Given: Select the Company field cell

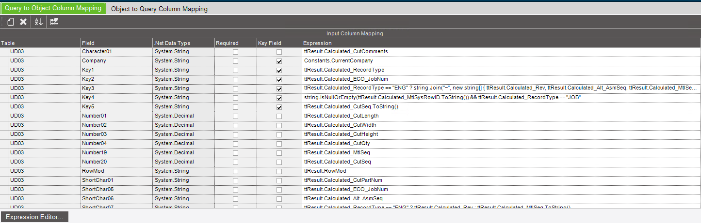Looking at the screenshot, I should 116,61.
